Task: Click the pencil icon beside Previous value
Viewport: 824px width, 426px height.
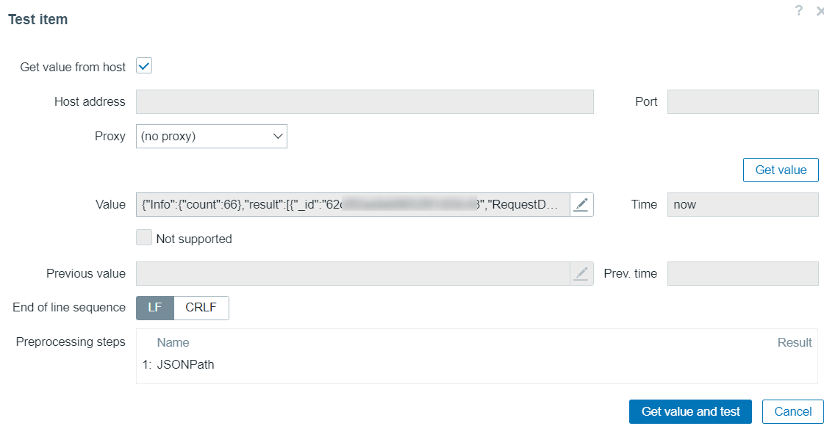Action: [581, 274]
